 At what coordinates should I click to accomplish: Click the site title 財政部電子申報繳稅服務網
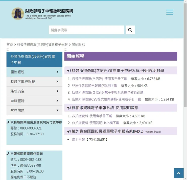pyautogui.click(x=49, y=11)
